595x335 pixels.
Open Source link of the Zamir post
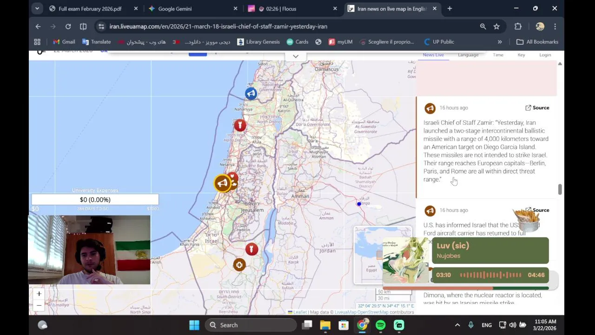(x=537, y=107)
